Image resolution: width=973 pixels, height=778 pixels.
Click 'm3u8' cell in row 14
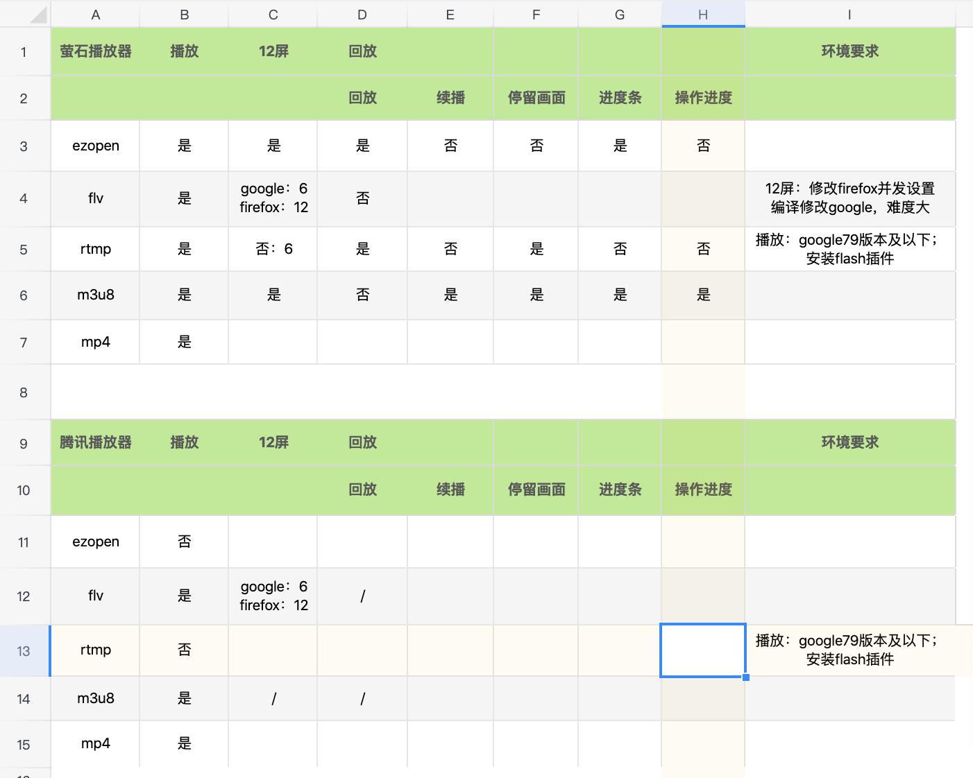[96, 698]
